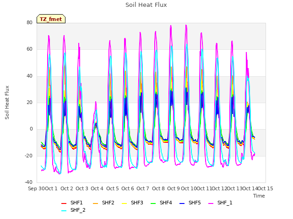Click the 60 y-axis tick label

coord(29,49)
